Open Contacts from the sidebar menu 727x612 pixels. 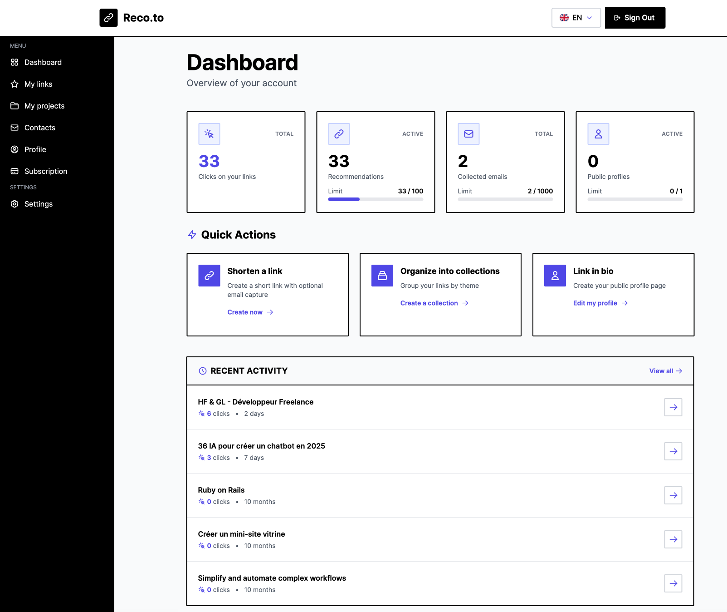(40, 128)
